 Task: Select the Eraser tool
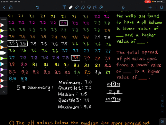coord(83,8)
